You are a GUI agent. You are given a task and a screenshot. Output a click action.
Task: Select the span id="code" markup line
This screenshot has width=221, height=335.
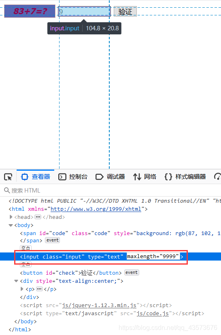pos(120,233)
